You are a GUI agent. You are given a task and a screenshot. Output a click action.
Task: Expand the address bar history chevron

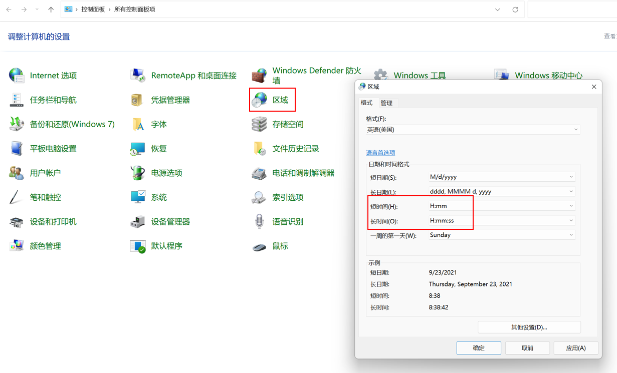pos(497,10)
